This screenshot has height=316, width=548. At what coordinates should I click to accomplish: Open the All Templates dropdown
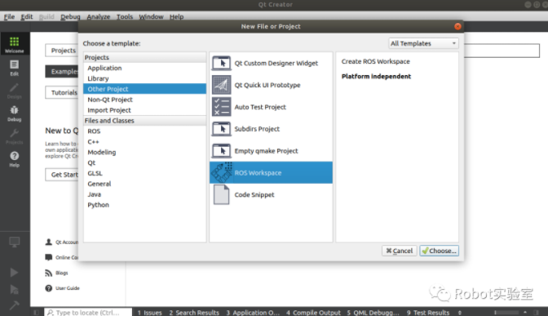click(423, 43)
